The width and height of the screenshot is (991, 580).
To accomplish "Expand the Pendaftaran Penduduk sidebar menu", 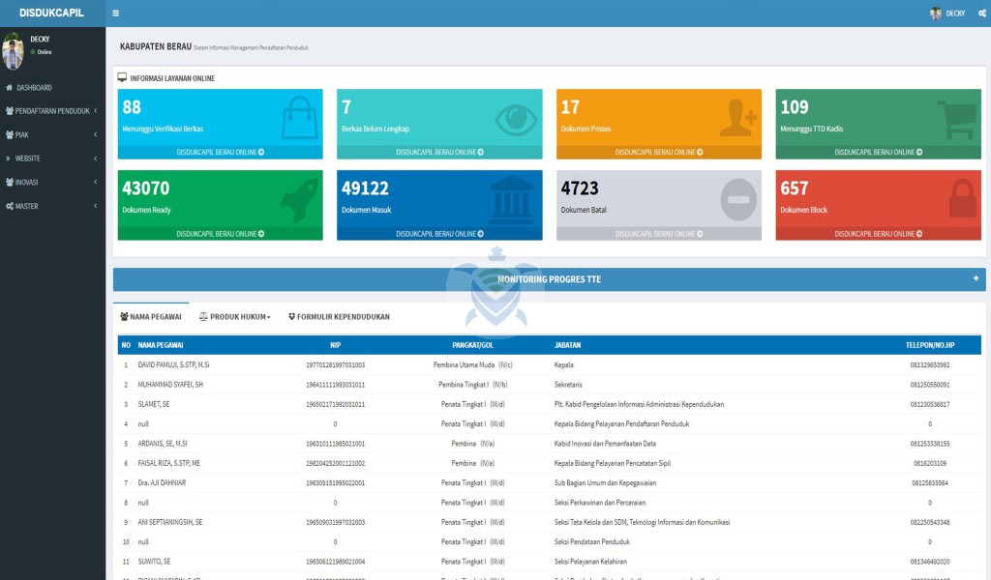I will [52, 111].
